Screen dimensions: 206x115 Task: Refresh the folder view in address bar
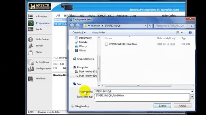[150, 26]
